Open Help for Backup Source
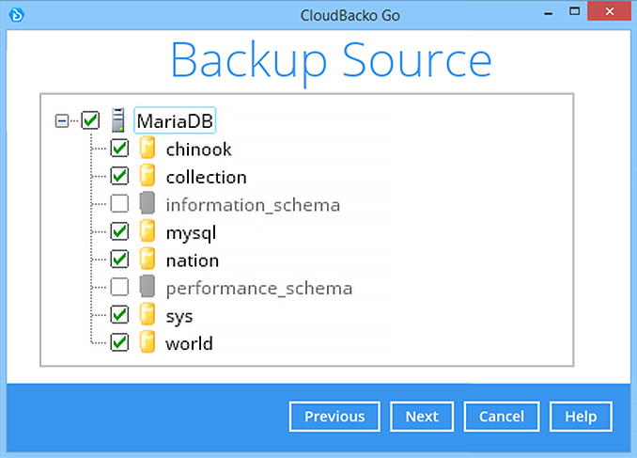This screenshot has width=637, height=458. coord(581,417)
